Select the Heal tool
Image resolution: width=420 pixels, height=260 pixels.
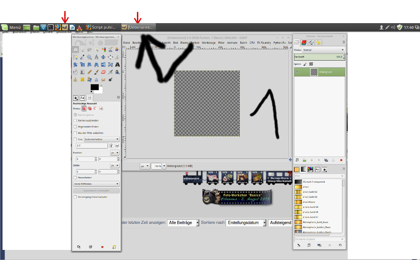coord(82,80)
